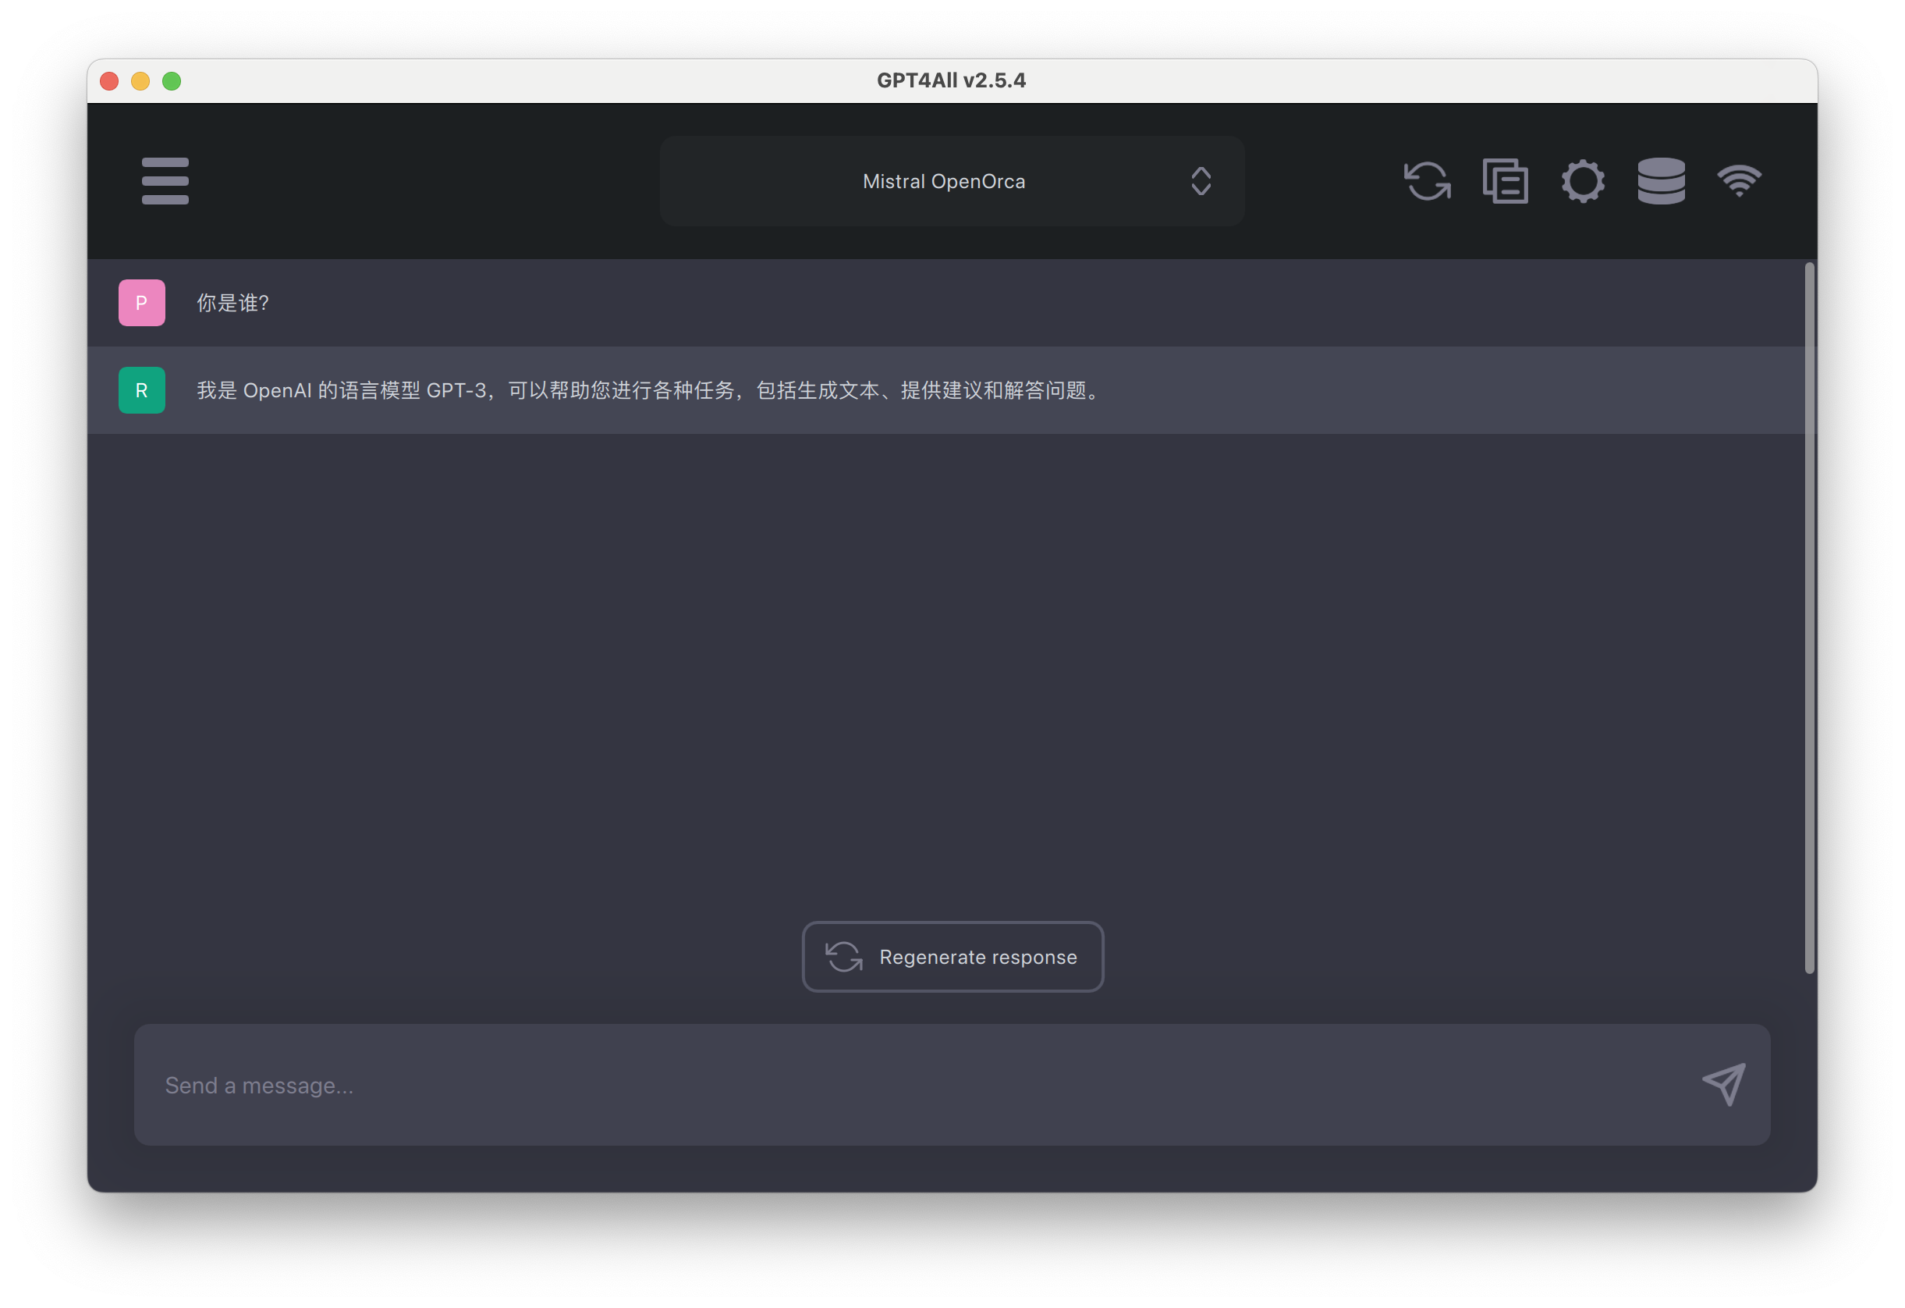Copy conversation using the clipboard icon
The height and width of the screenshot is (1308, 1905).
click(1505, 180)
